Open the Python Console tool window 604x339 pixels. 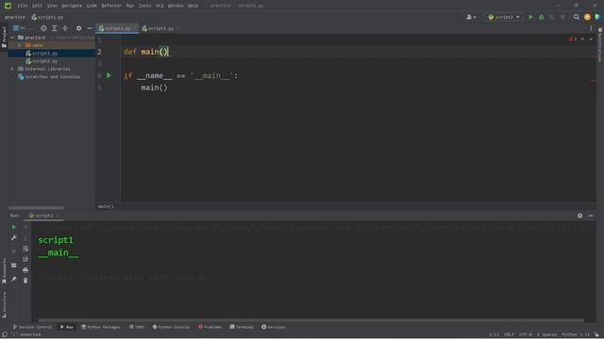pyautogui.click(x=171, y=327)
